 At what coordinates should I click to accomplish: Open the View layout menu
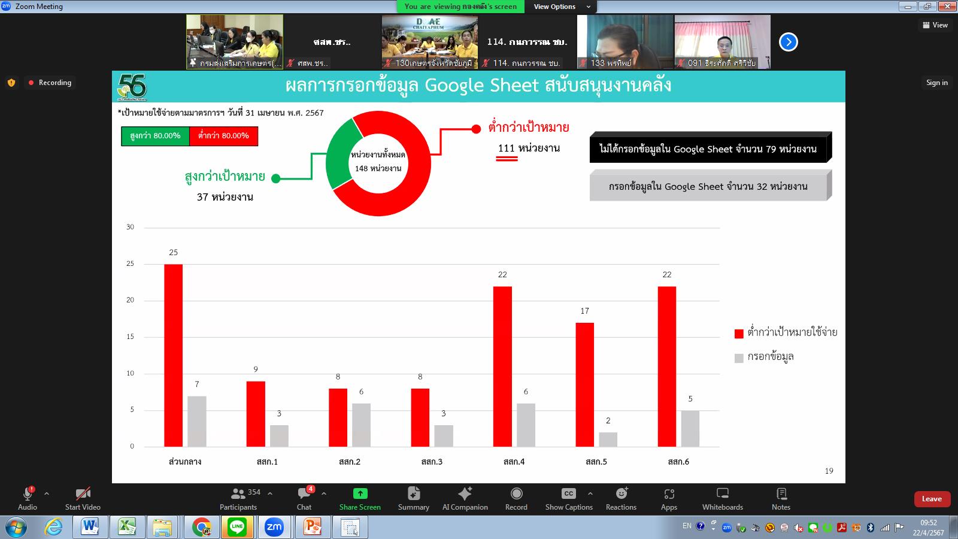click(935, 25)
